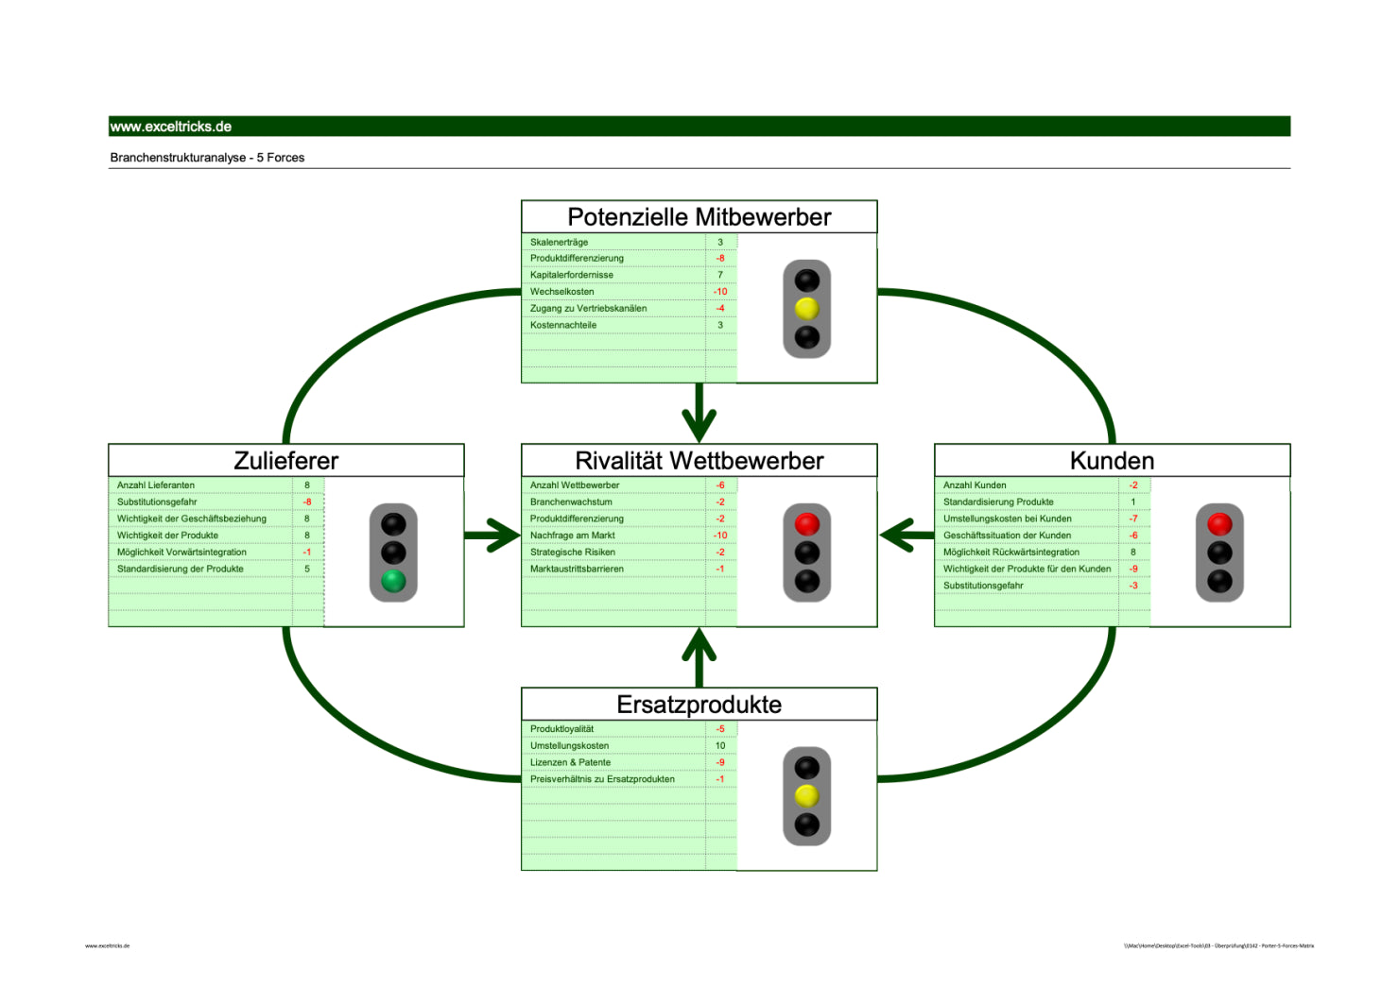Select the Potenzielle Mitbewerber title box

coord(699,217)
